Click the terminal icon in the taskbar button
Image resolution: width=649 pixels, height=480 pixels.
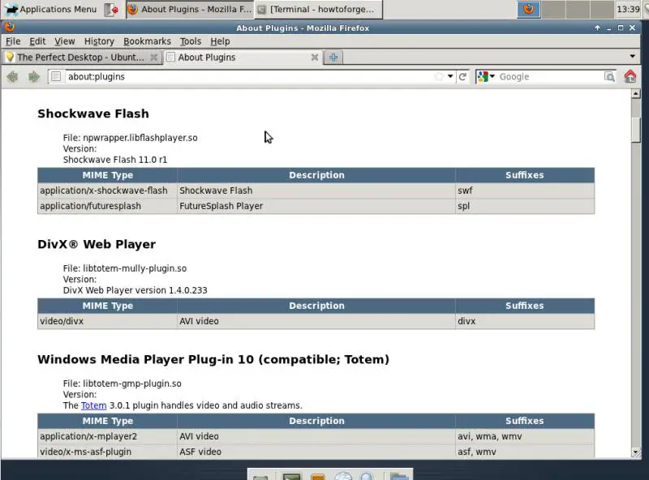click(261, 10)
